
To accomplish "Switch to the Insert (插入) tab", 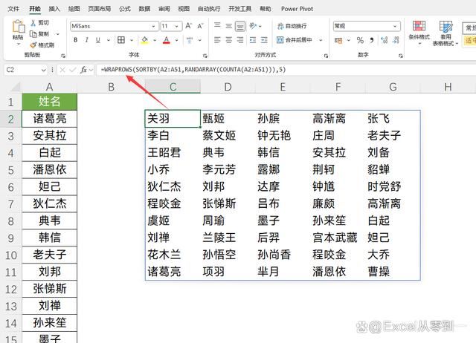I will tap(54, 9).
